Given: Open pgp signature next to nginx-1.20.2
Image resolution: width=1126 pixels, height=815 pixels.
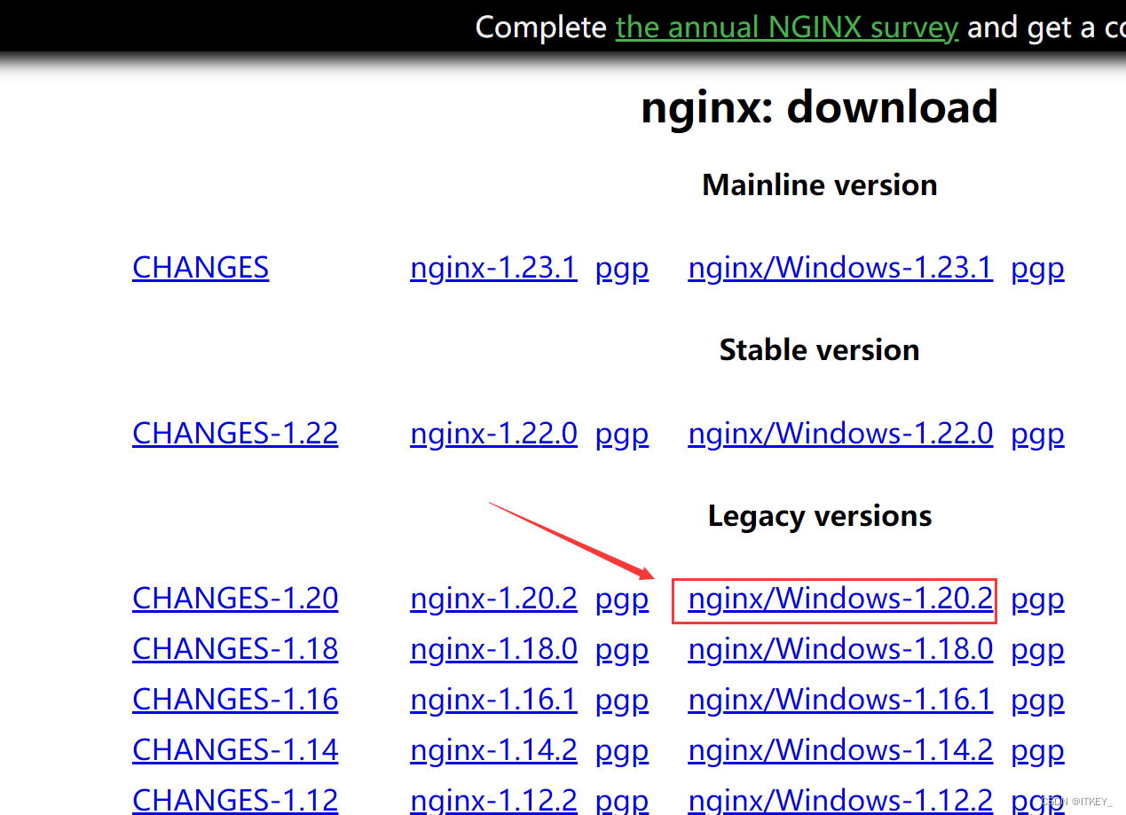Looking at the screenshot, I should tap(622, 599).
